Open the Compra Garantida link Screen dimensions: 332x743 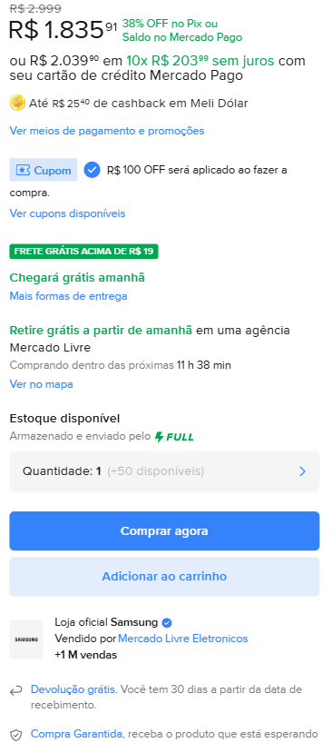tap(77, 735)
